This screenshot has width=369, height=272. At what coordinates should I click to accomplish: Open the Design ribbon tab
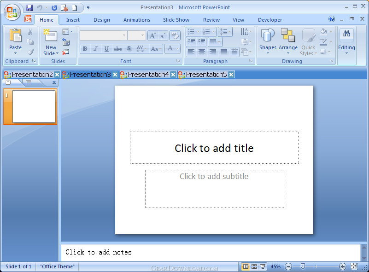point(102,20)
